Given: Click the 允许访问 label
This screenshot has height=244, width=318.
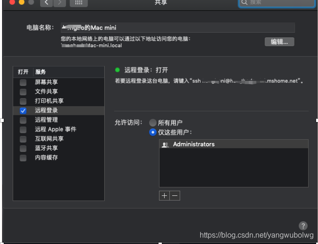Looking at the screenshot, I should (129, 122).
